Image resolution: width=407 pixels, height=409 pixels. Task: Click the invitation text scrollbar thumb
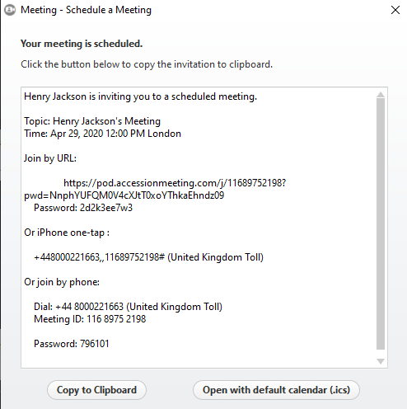(381, 223)
